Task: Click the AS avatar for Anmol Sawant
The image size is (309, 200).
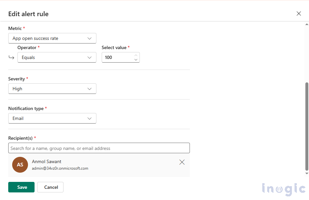Action: pos(20,165)
